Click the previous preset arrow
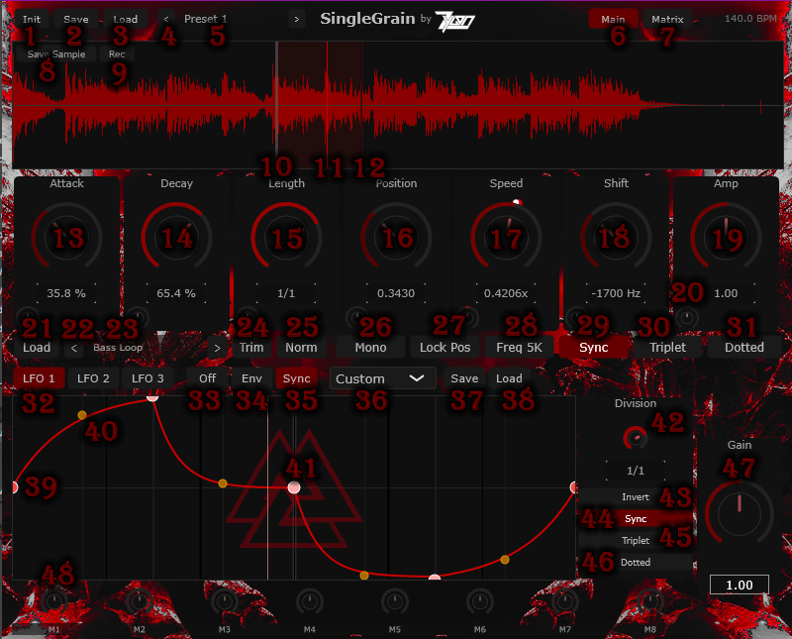 165,19
